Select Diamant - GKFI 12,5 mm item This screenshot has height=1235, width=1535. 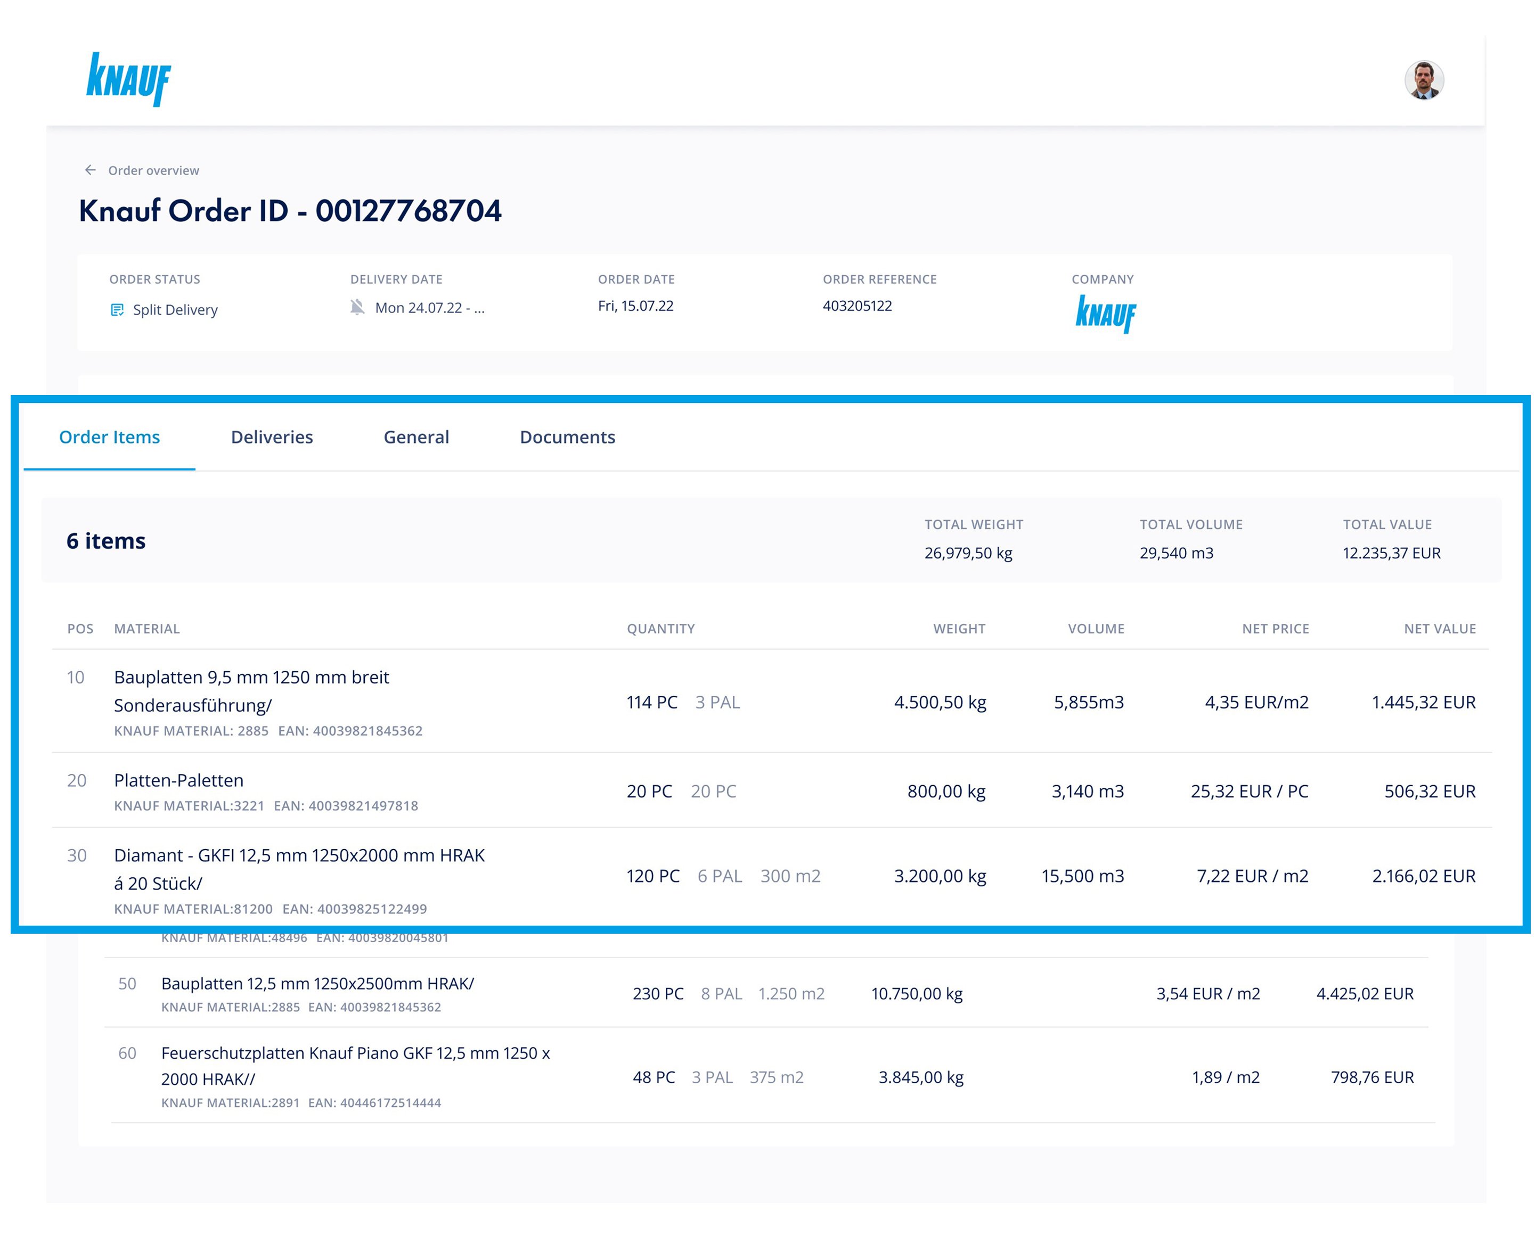pyautogui.click(x=299, y=869)
